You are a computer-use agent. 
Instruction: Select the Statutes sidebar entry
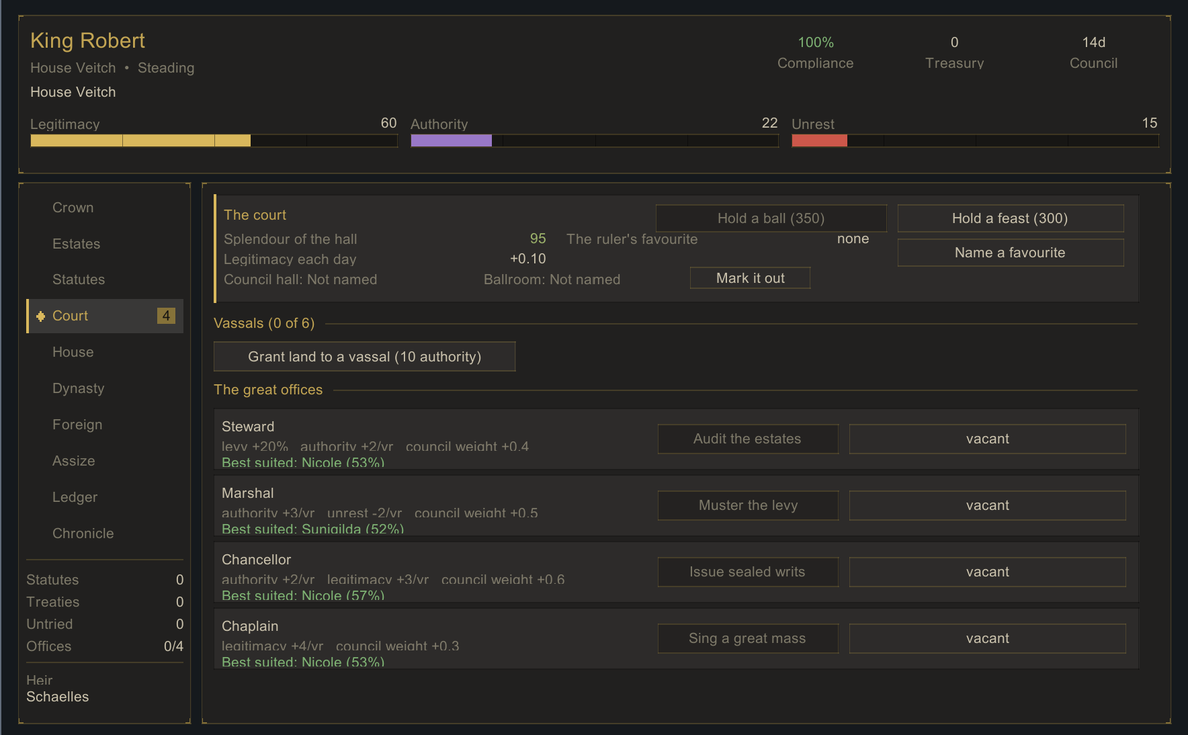tap(104, 279)
